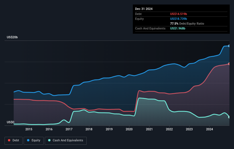Click the teal Cash legend dot

pyautogui.click(x=49, y=140)
